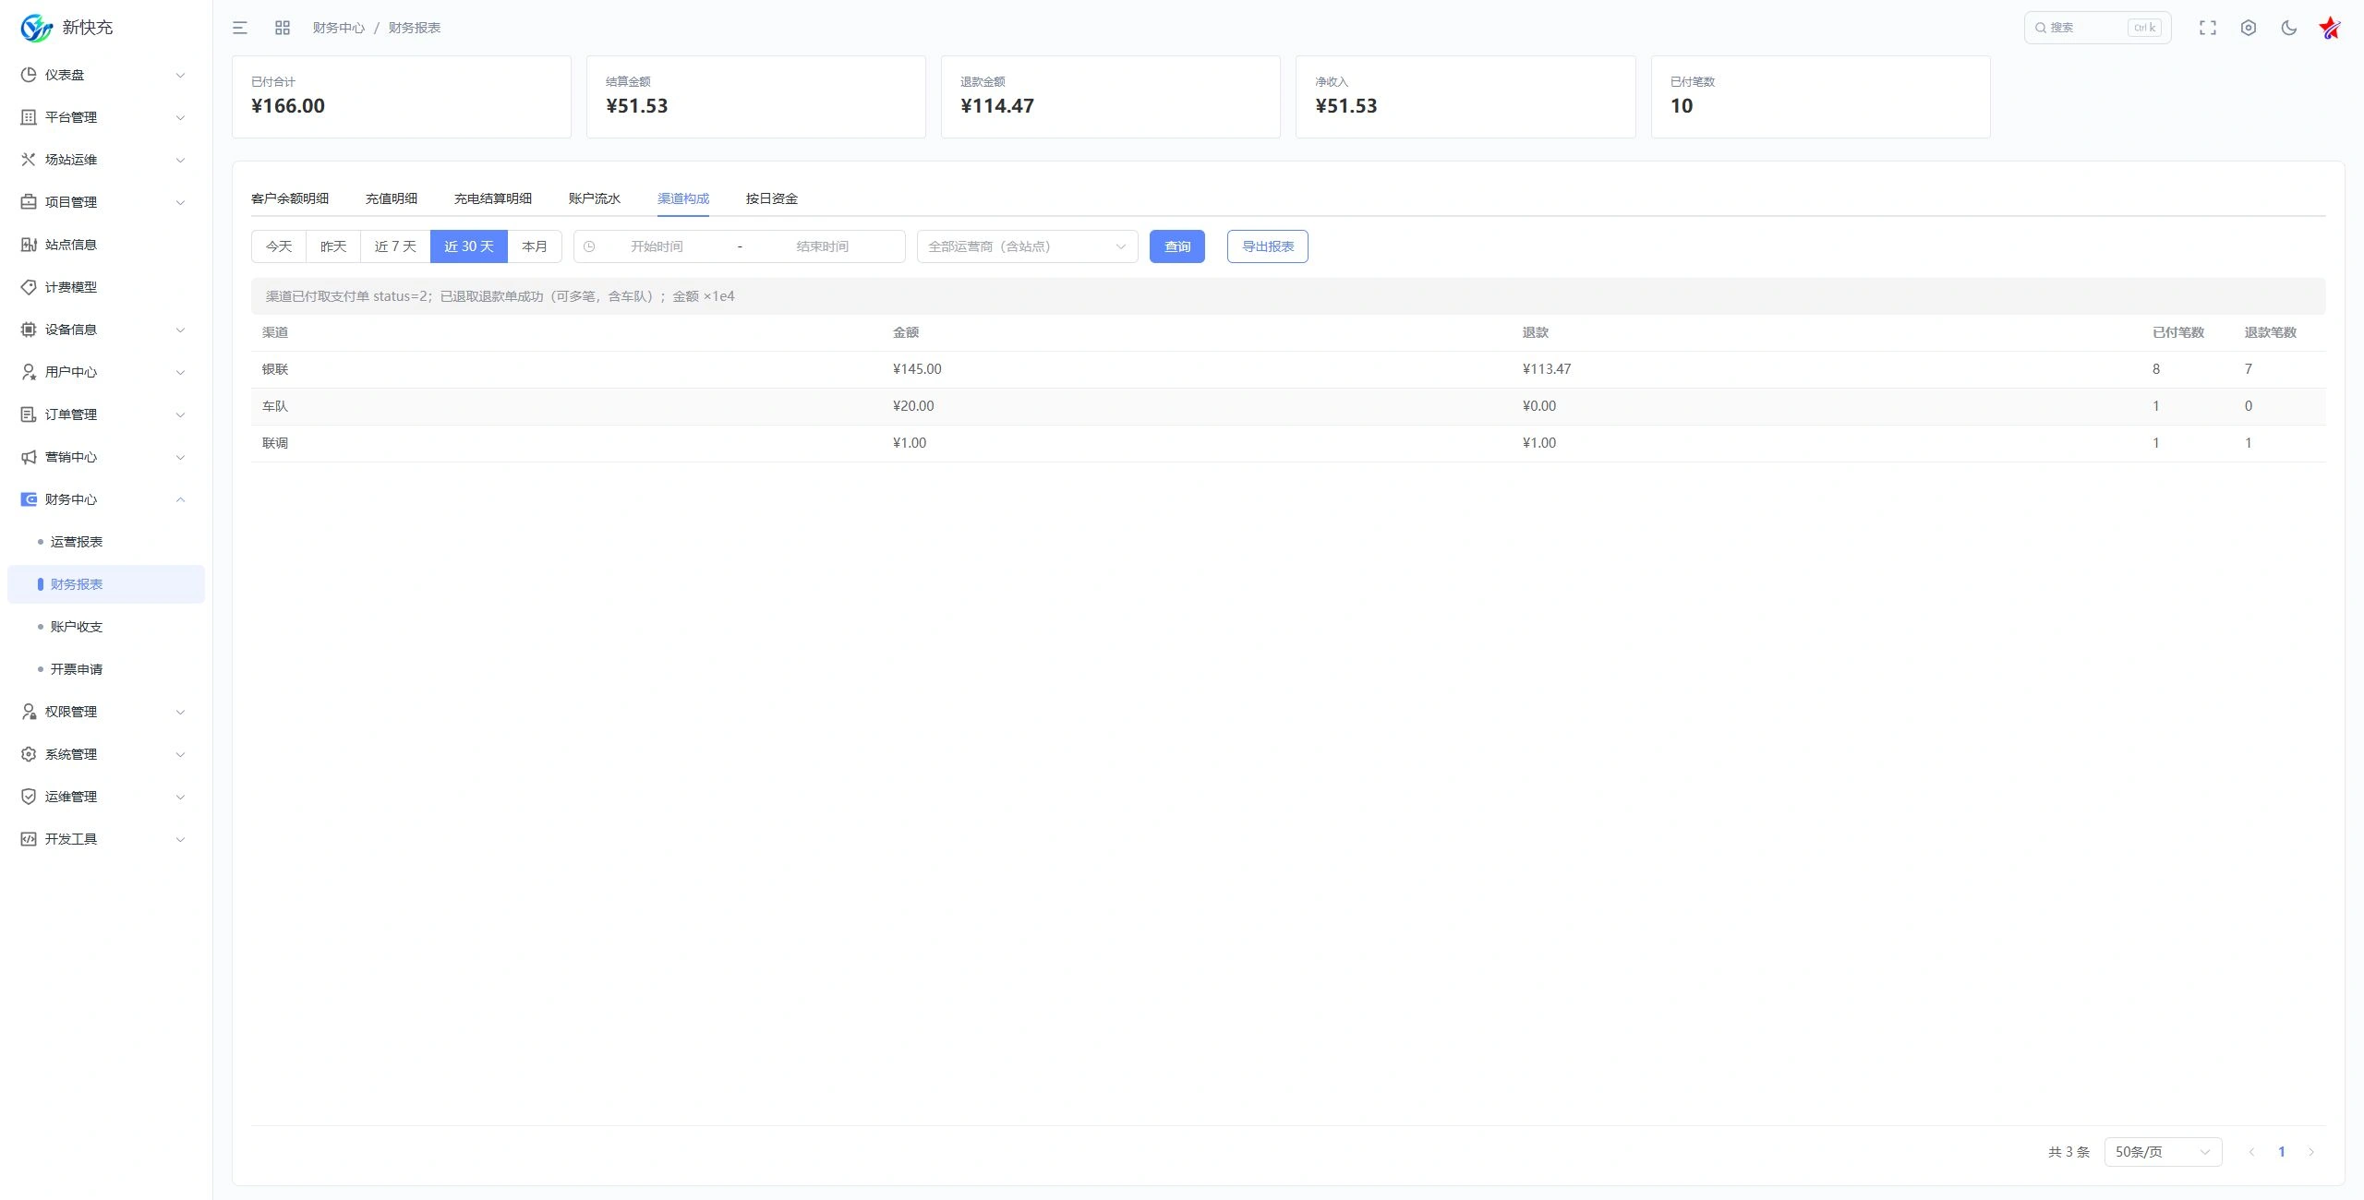
Task: Click the 导出报表 button
Action: click(x=1268, y=246)
